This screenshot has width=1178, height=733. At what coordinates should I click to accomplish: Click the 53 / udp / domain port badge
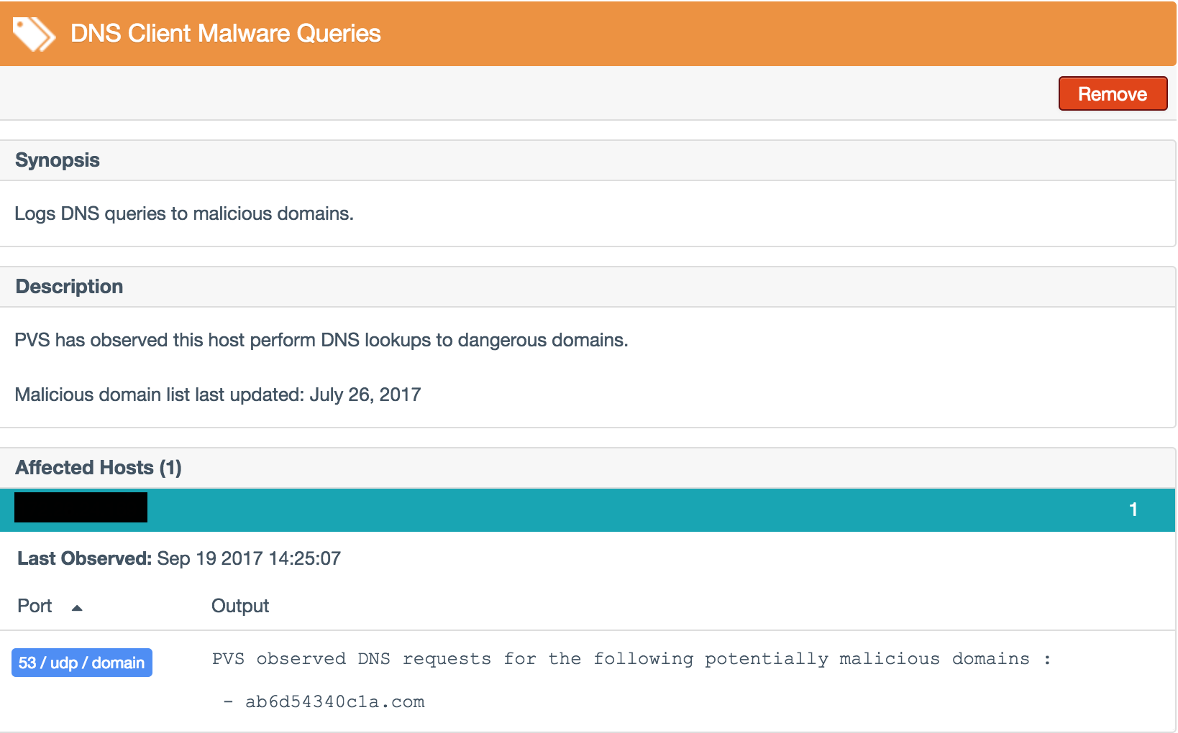coord(82,663)
